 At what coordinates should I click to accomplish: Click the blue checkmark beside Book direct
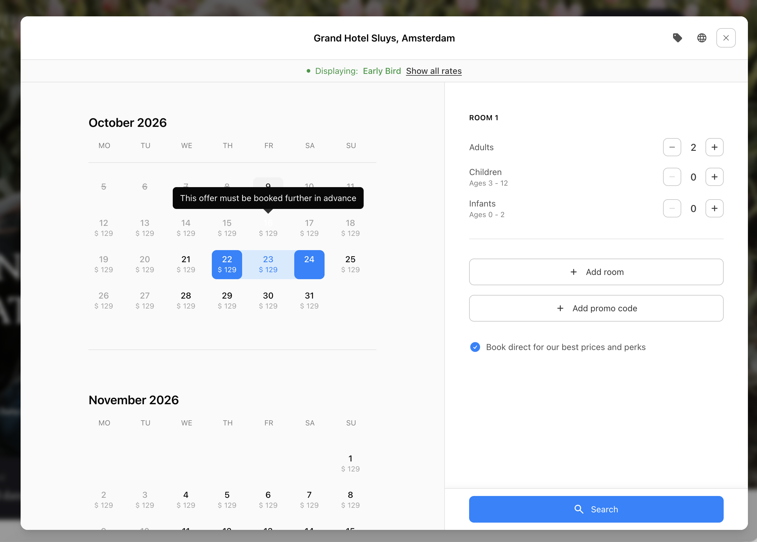[x=475, y=347]
